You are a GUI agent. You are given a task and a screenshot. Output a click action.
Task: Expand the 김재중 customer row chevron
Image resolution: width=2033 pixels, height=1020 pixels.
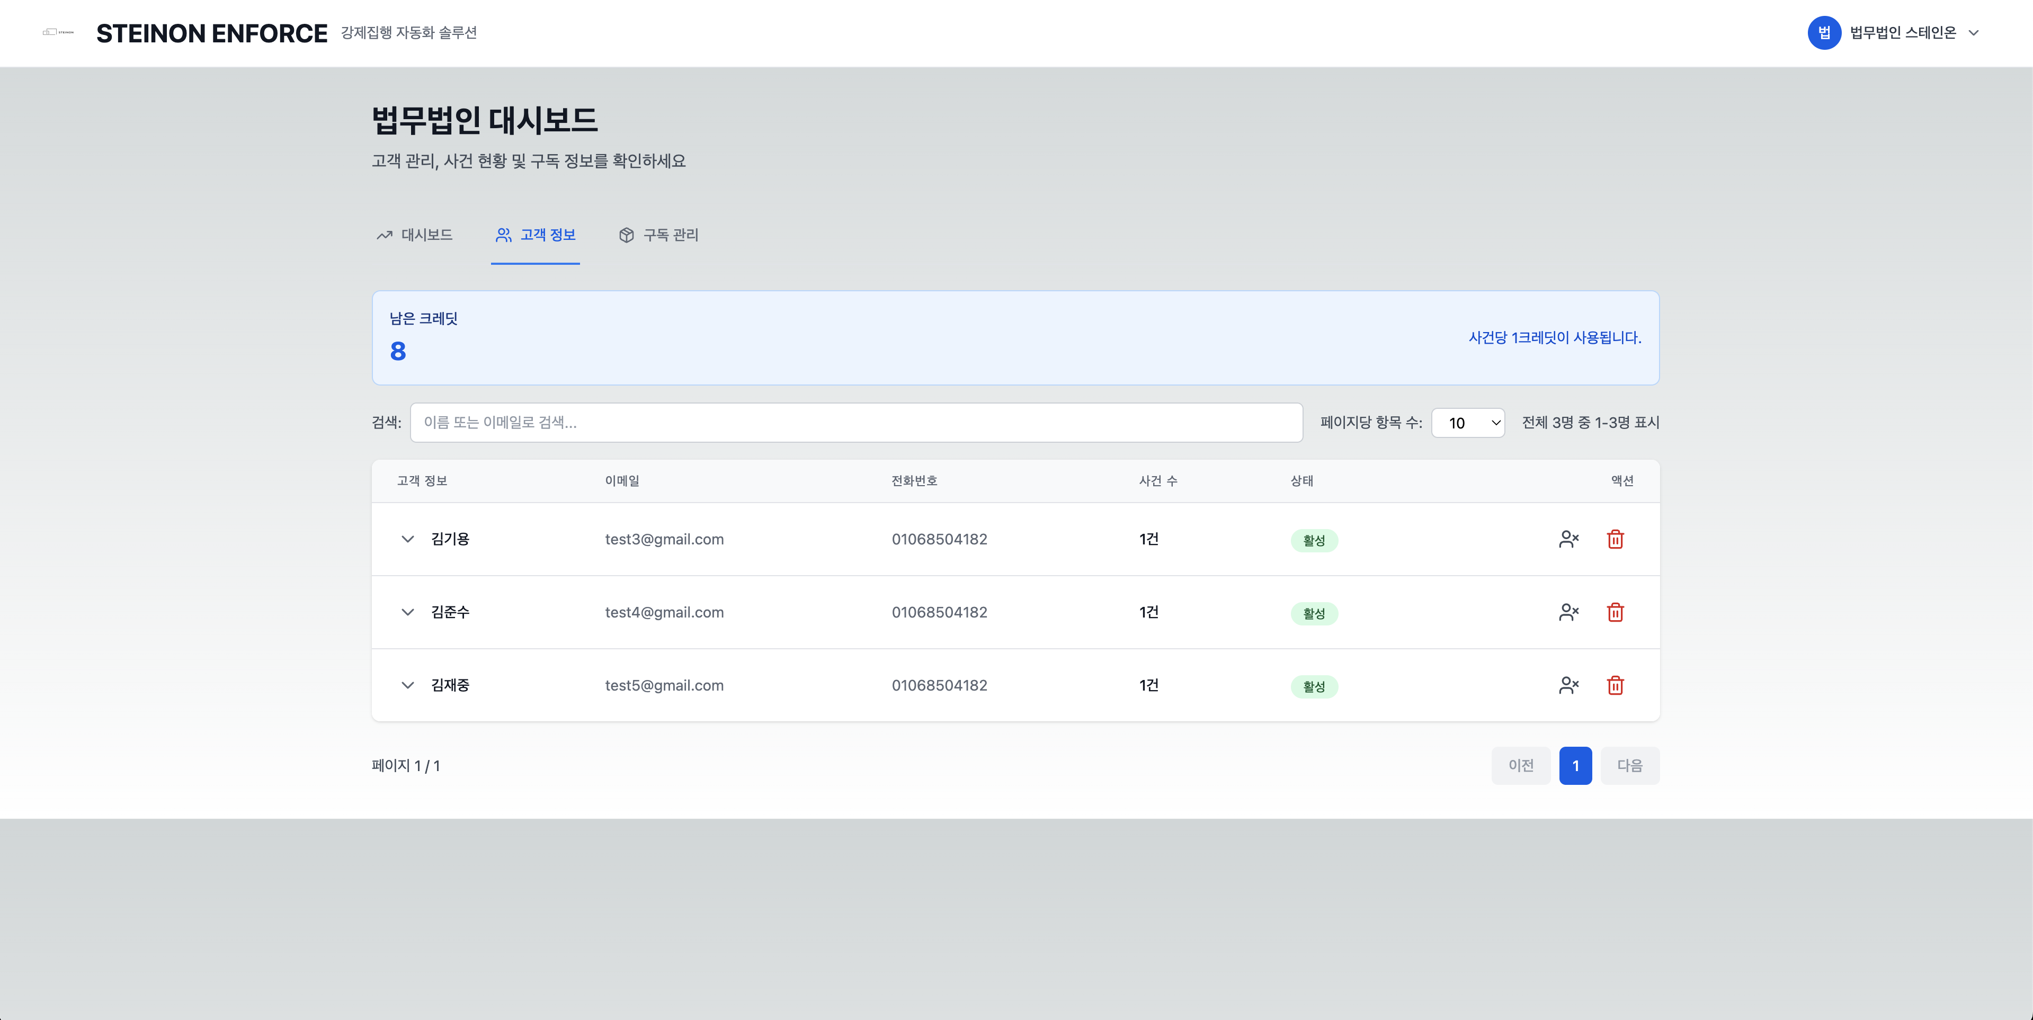click(x=407, y=685)
